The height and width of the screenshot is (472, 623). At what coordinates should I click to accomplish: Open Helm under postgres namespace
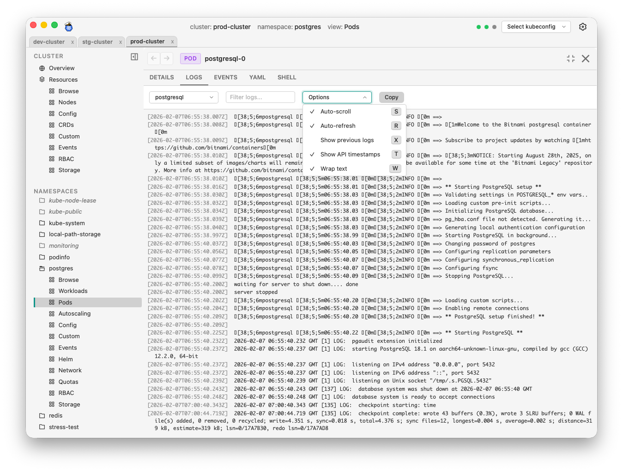(66, 358)
